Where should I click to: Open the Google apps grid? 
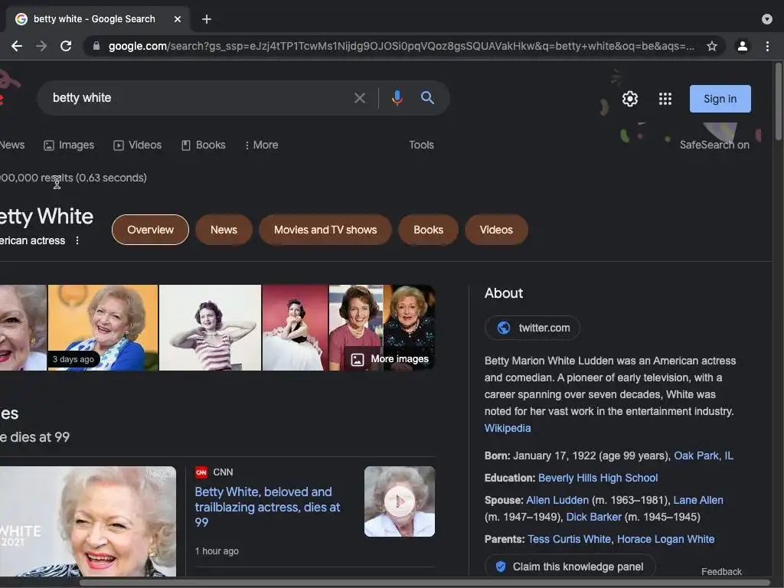point(665,99)
